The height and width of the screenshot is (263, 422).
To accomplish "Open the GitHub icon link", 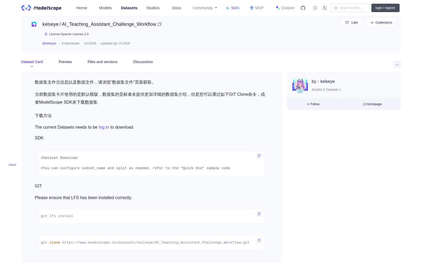I will tap(303, 8).
